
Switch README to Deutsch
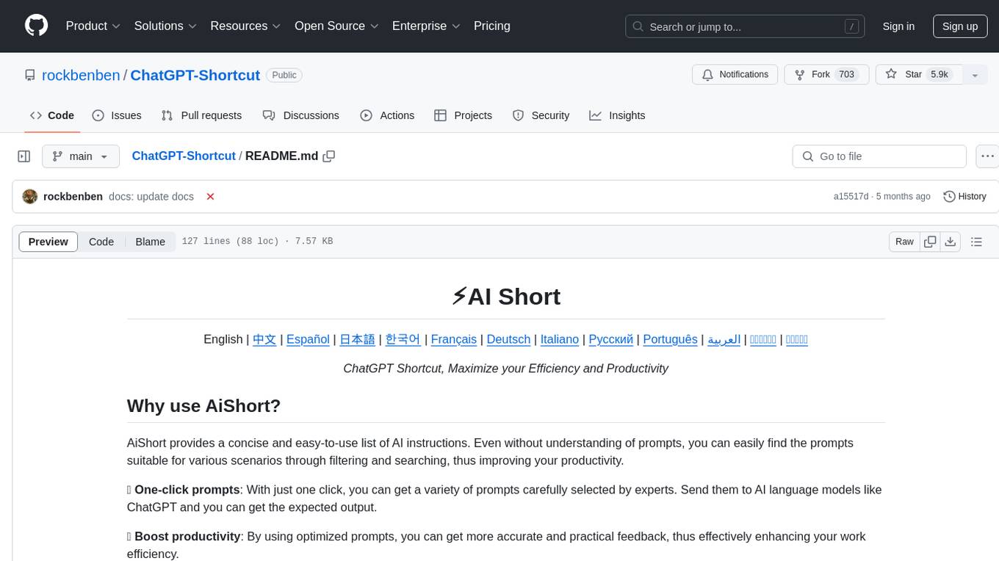(x=508, y=339)
